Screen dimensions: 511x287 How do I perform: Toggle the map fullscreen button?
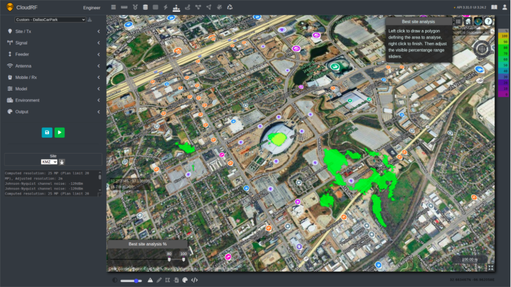click(x=491, y=267)
